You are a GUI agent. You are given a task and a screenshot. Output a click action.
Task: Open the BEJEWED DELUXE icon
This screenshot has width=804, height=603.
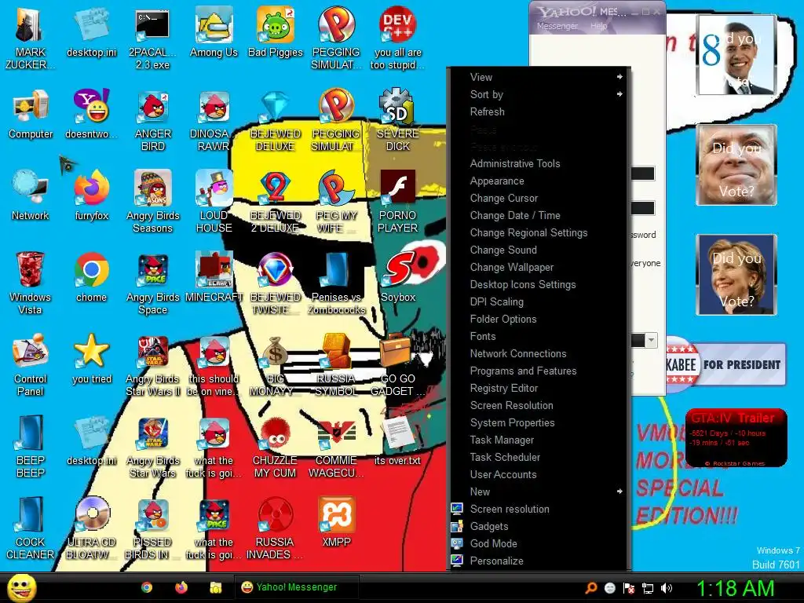[x=276, y=120]
